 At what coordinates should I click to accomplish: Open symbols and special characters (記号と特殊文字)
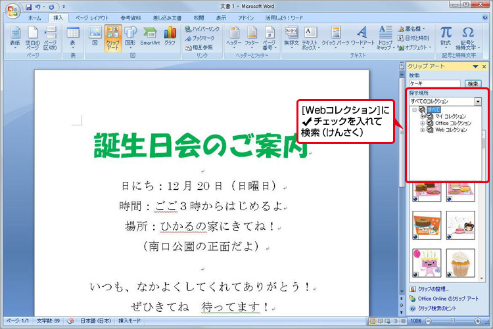coord(467,38)
